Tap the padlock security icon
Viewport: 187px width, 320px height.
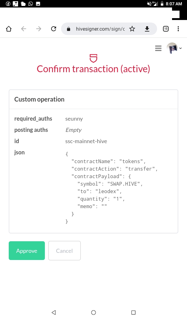(69, 29)
